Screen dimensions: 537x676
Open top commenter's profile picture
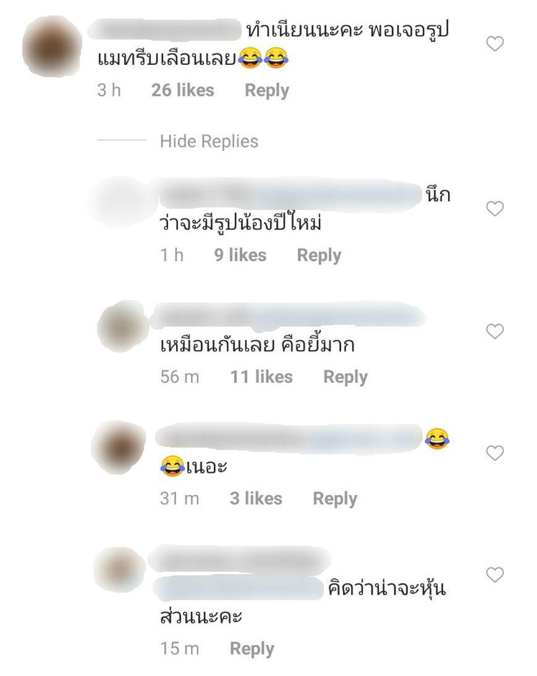(53, 46)
